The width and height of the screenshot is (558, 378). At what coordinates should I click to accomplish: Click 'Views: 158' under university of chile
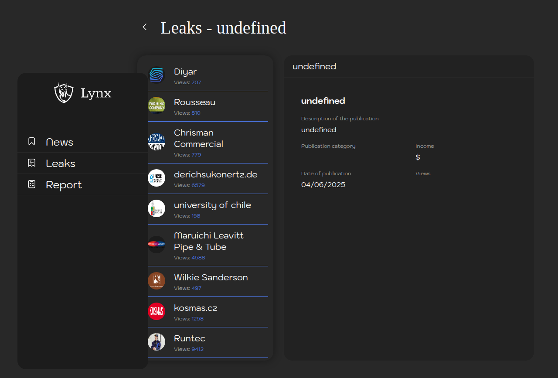[187, 216]
